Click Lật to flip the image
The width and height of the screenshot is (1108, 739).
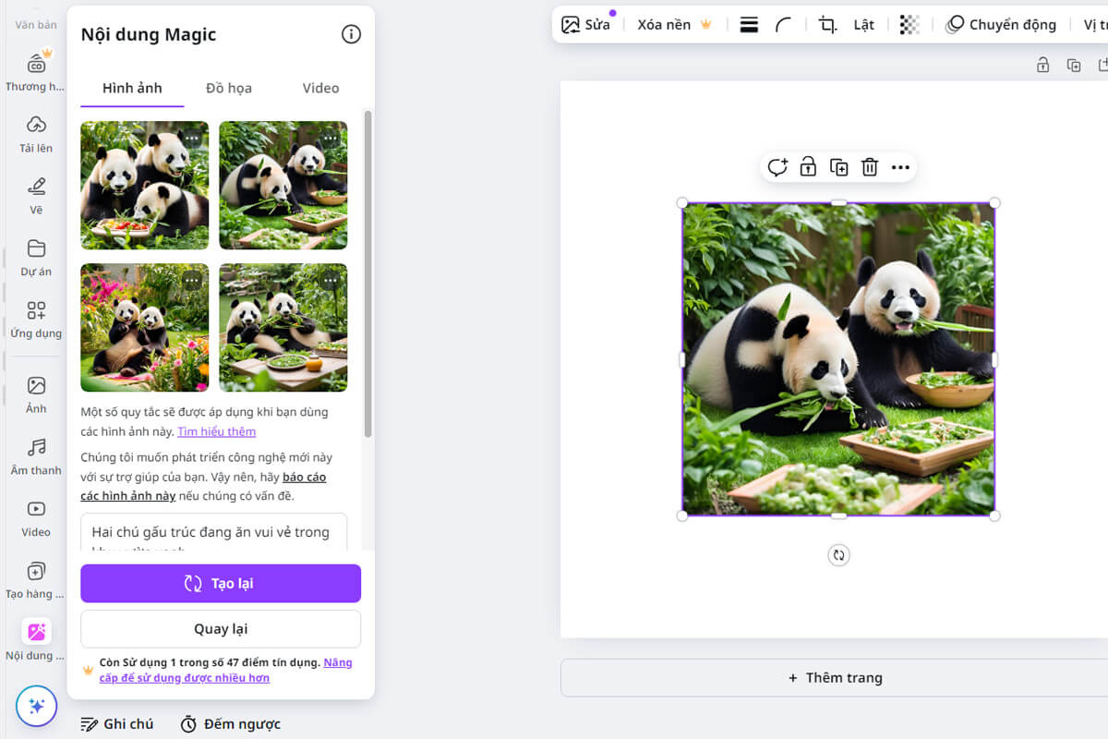(862, 24)
